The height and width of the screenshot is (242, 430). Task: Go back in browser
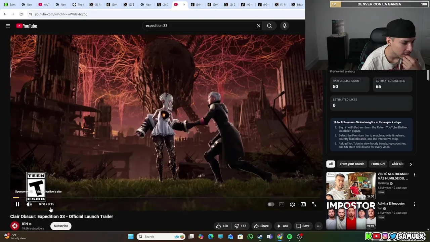point(5,14)
